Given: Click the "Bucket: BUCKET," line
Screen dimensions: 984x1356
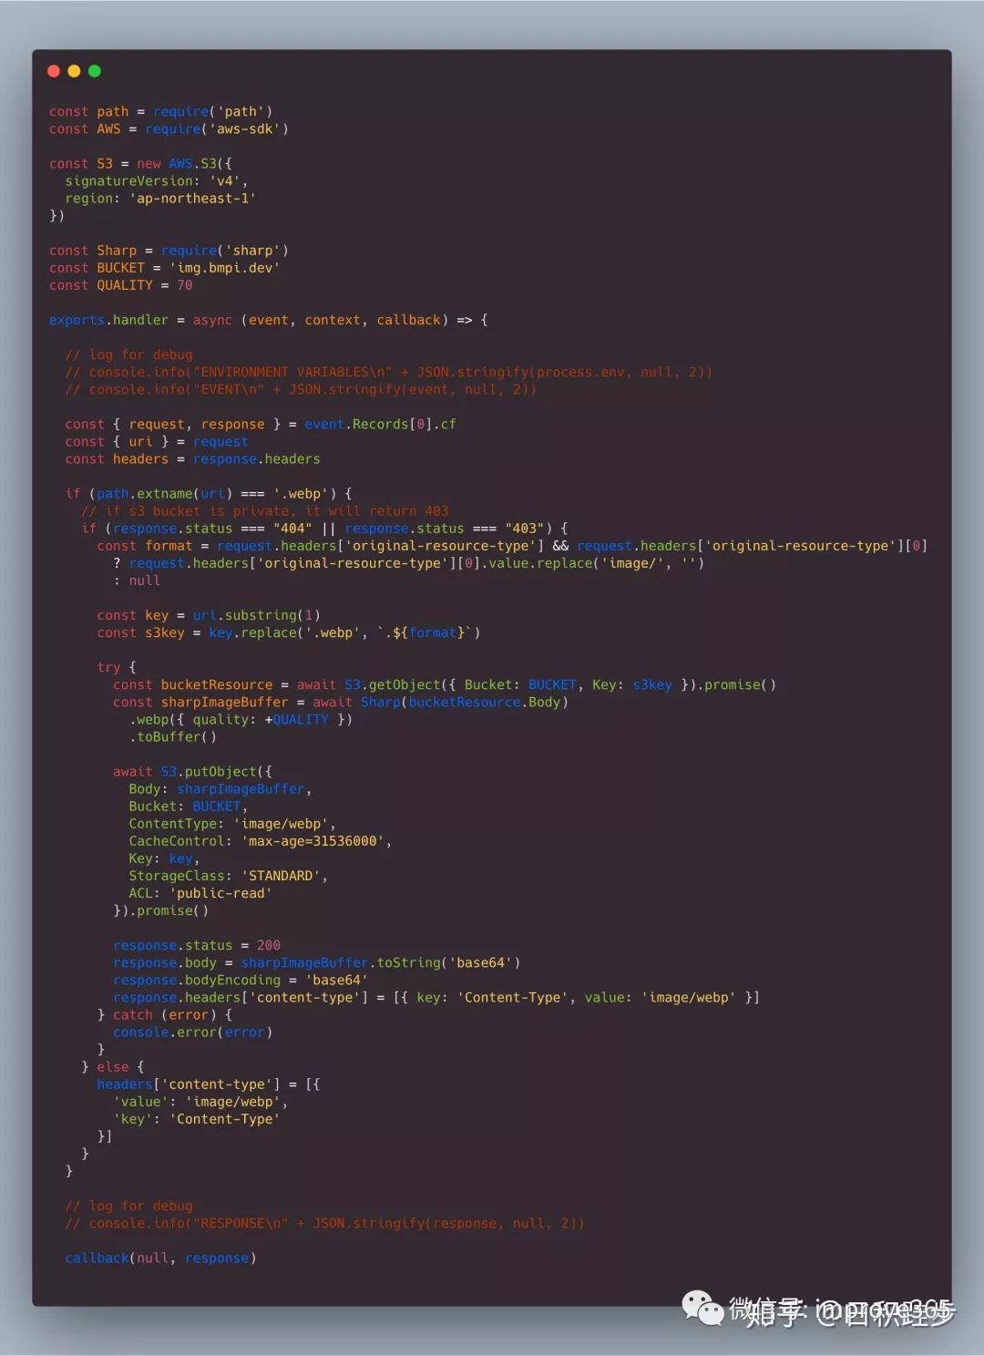Looking at the screenshot, I should point(188,806).
